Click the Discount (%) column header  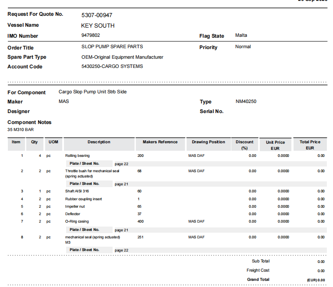(244, 145)
